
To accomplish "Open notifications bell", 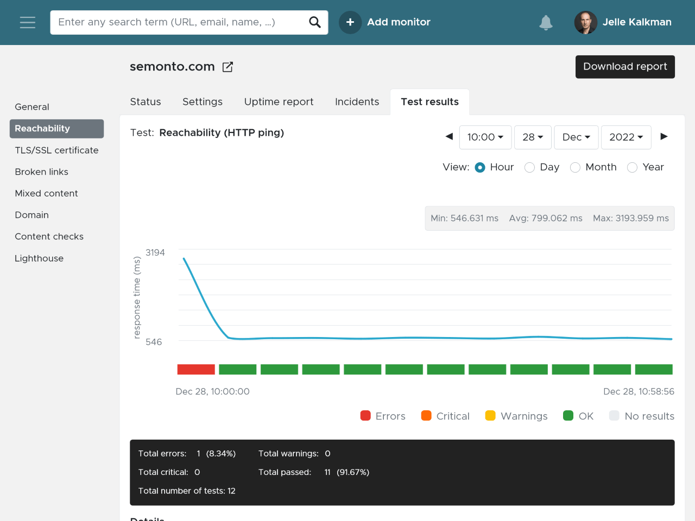I will 546,22.
